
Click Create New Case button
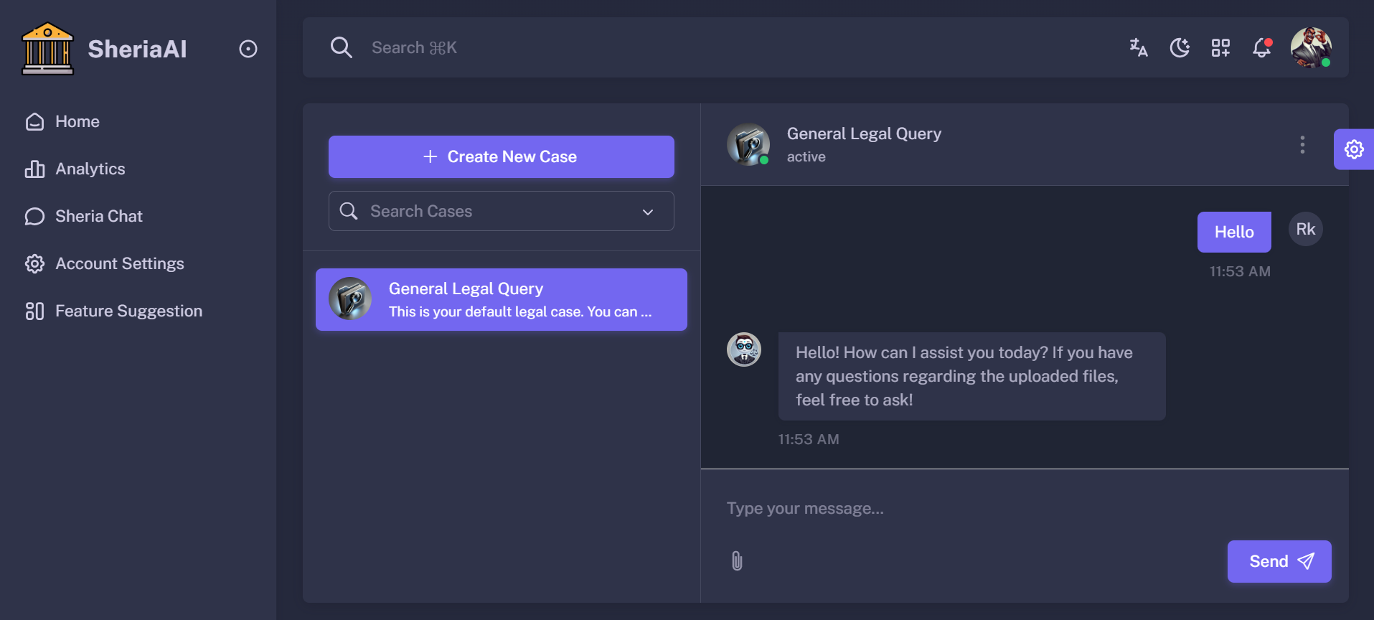[502, 156]
